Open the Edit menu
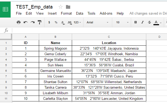 (29, 13)
